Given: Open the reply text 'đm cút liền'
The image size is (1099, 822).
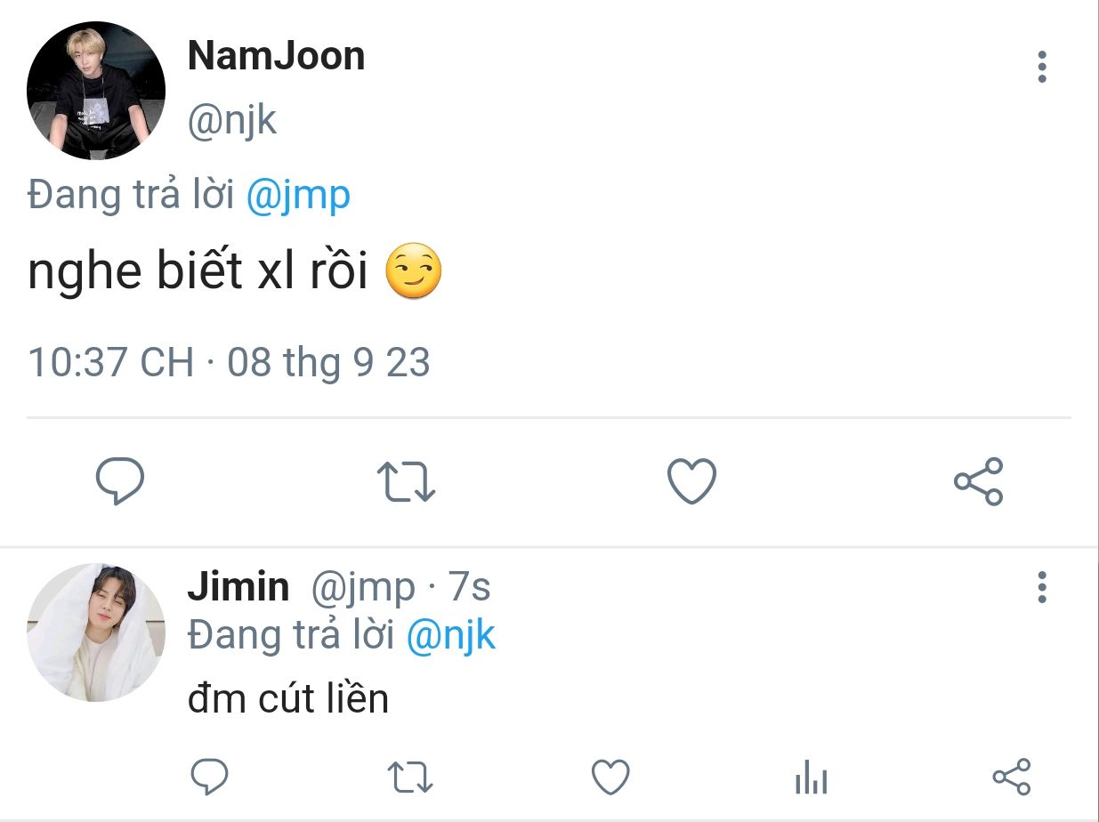Looking at the screenshot, I should [288, 699].
